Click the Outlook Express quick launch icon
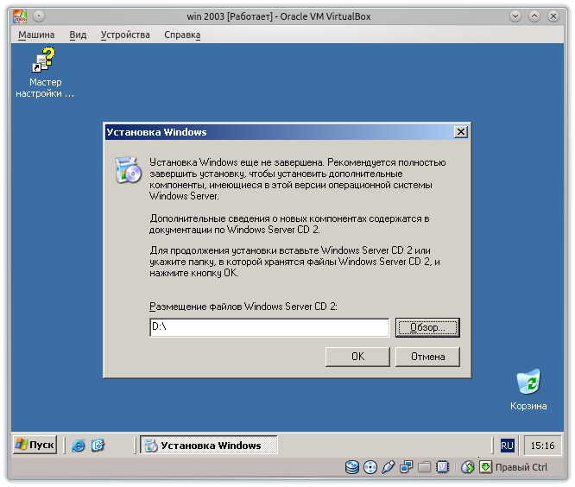Image resolution: width=575 pixels, height=487 pixels. 98,446
